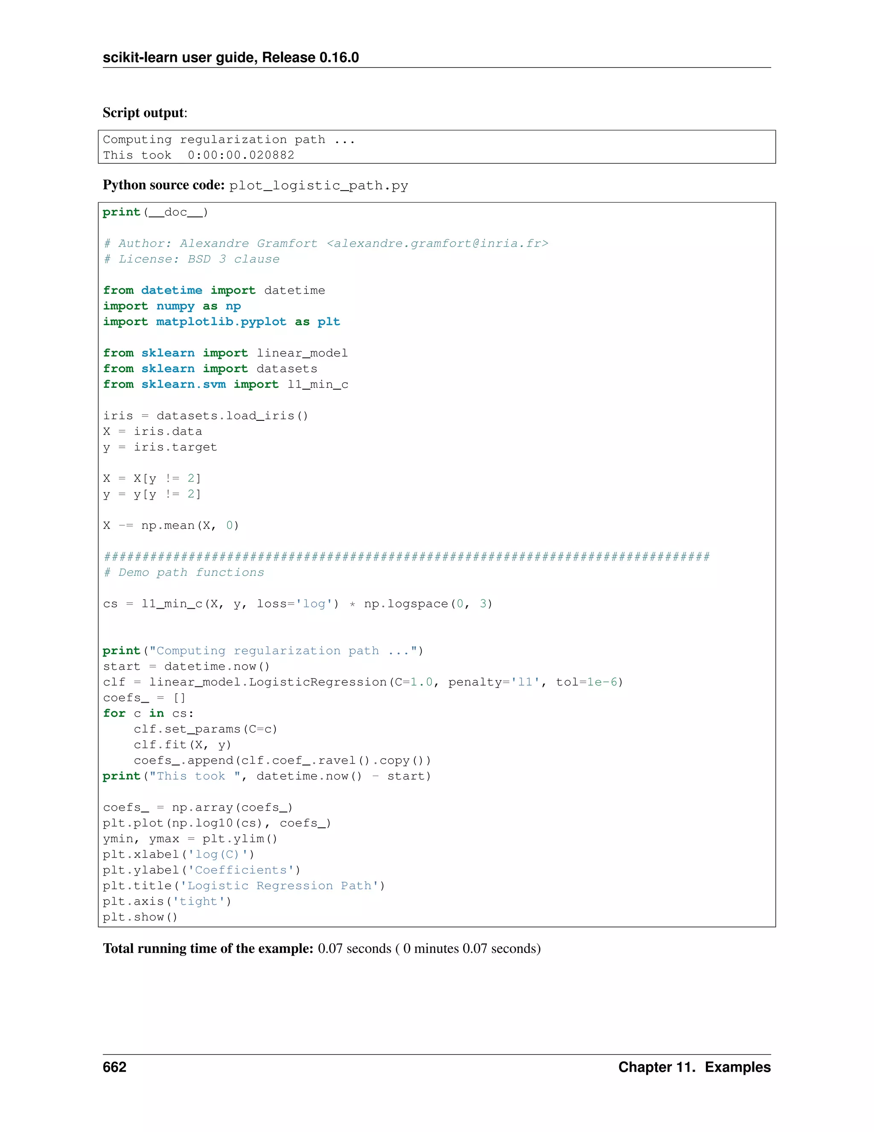Image resolution: width=874 pixels, height=1132 pixels.
Task: Click 'clf.set_params(C=c)' line
Action: [206, 729]
